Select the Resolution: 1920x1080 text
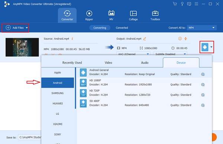 click(x=138, y=84)
